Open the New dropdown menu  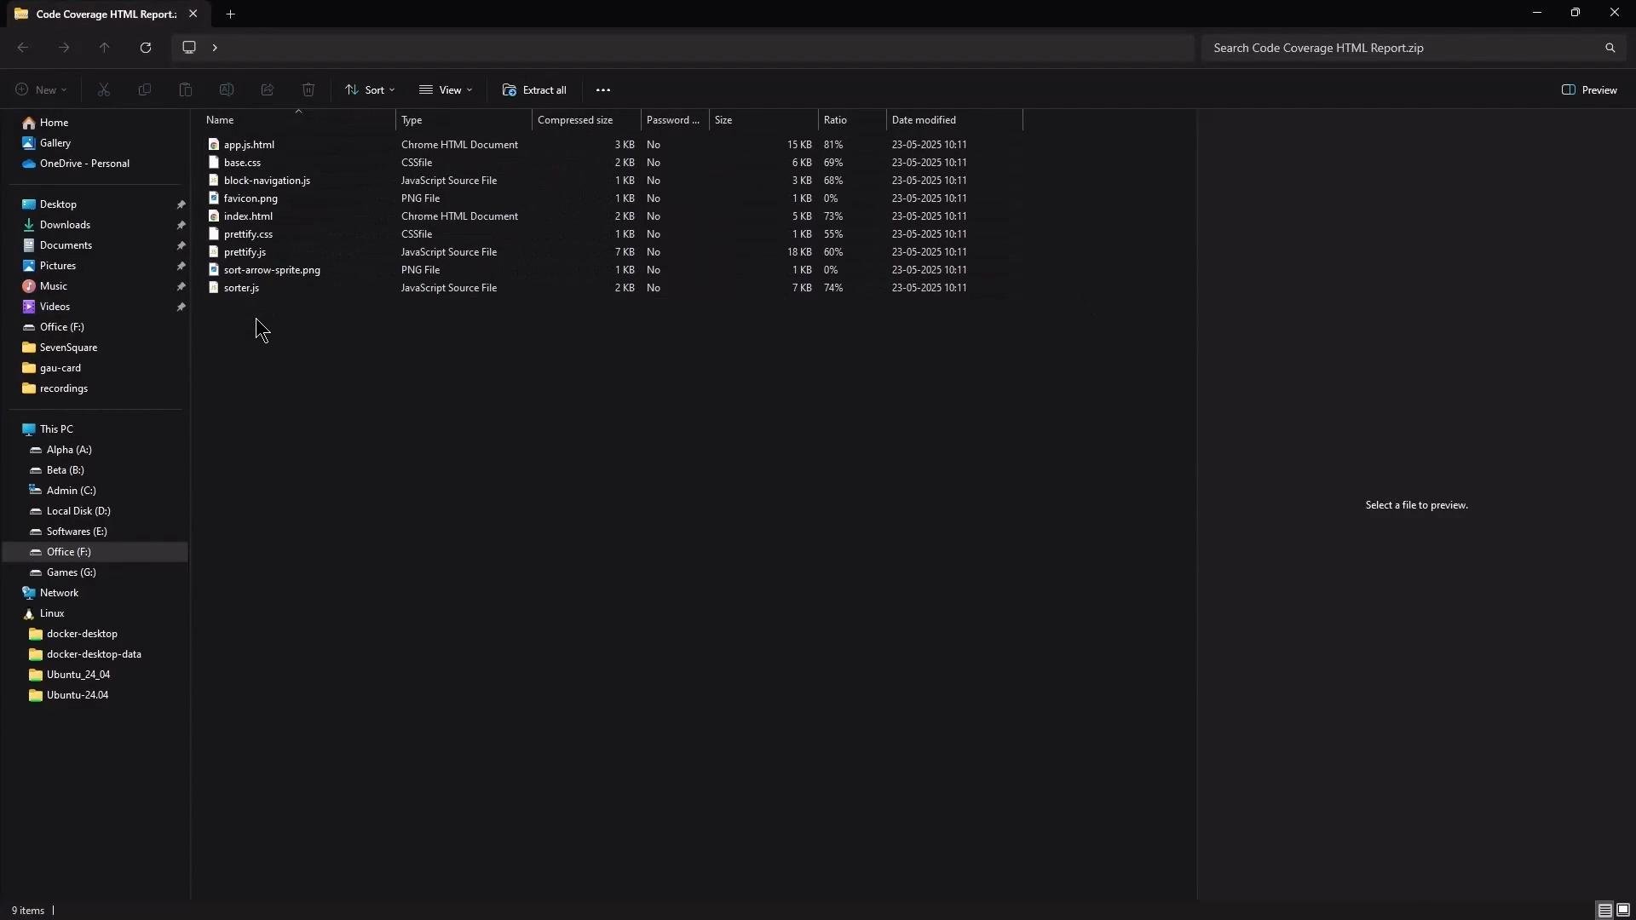[x=41, y=89]
